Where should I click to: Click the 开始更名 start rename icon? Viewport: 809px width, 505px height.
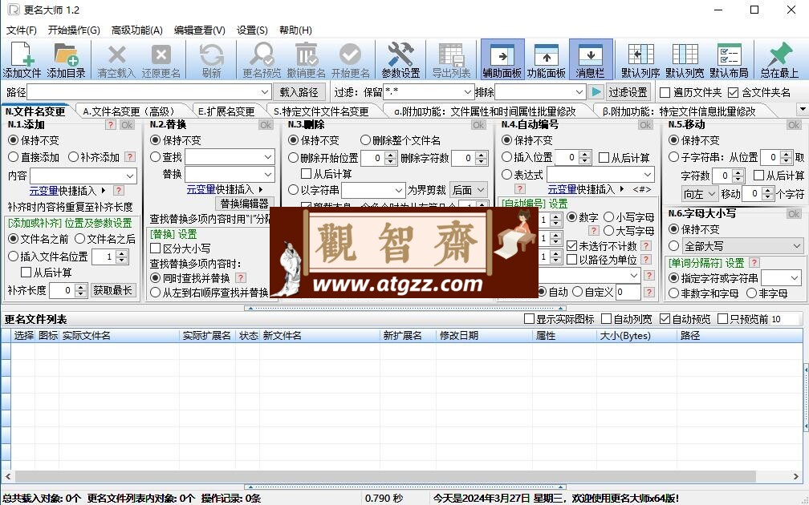coord(351,59)
